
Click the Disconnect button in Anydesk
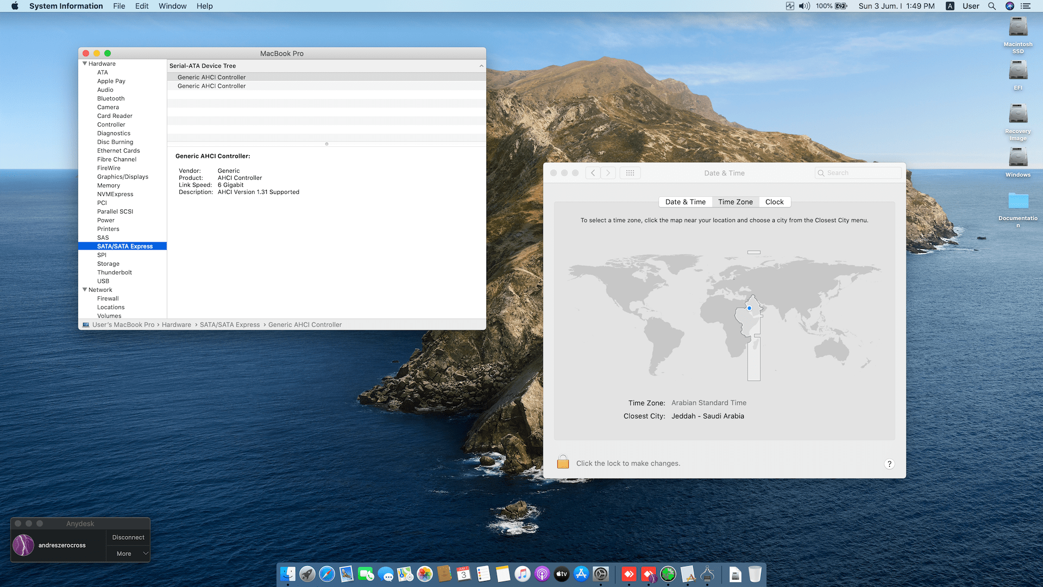128,537
